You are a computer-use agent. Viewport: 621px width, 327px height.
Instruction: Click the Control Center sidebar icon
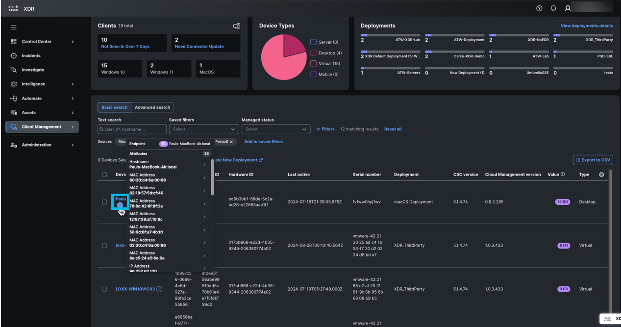(x=14, y=42)
